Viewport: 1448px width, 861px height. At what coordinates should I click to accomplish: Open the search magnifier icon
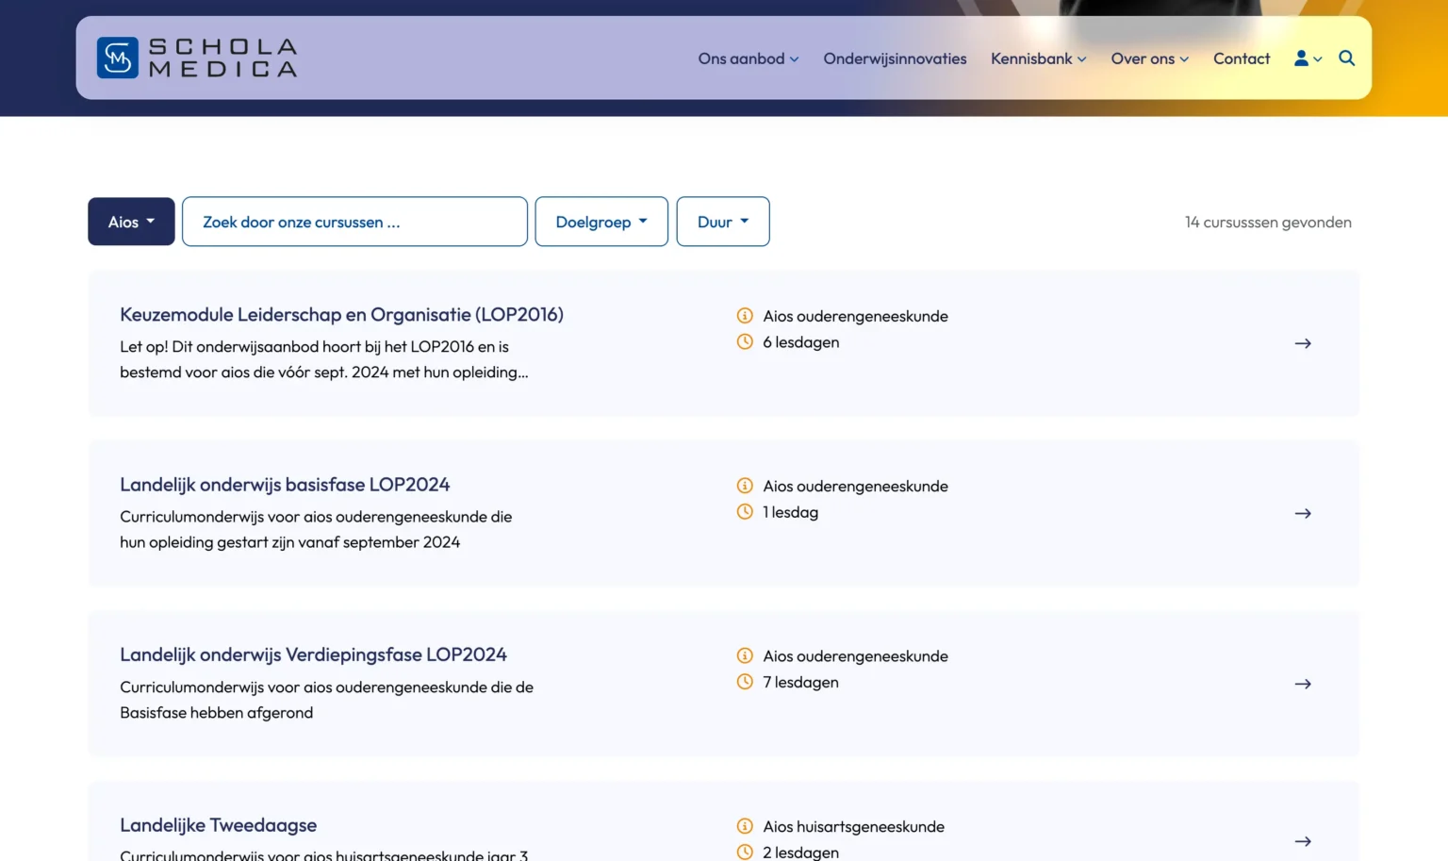click(x=1347, y=58)
